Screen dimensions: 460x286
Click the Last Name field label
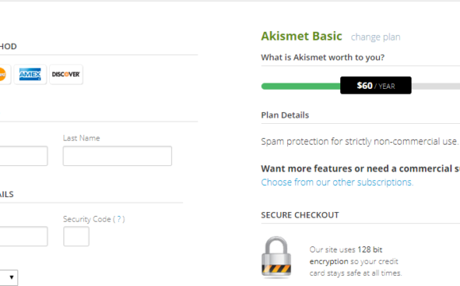point(82,138)
